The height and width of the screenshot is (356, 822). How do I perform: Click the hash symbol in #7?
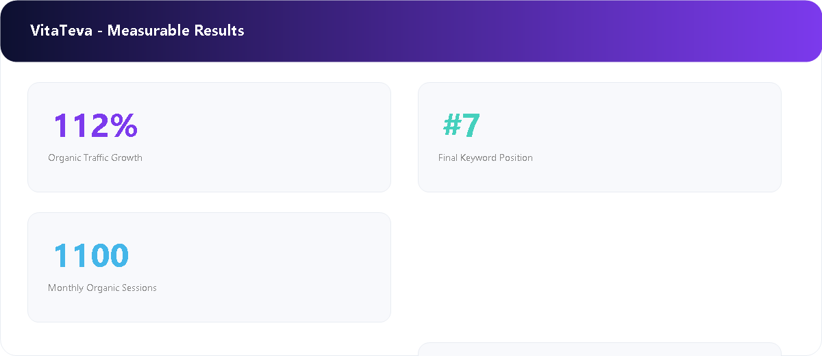tap(453, 125)
